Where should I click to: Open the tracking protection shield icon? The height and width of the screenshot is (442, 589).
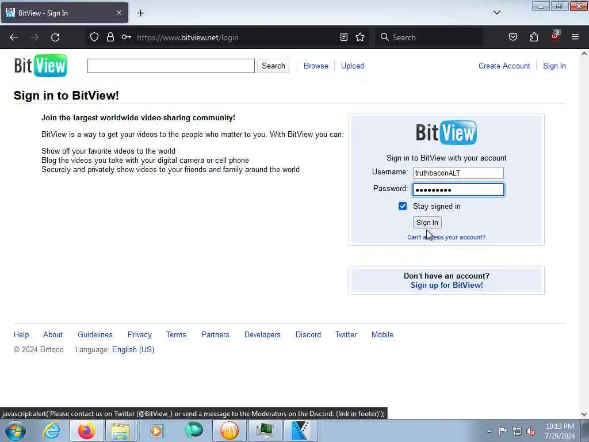click(94, 37)
